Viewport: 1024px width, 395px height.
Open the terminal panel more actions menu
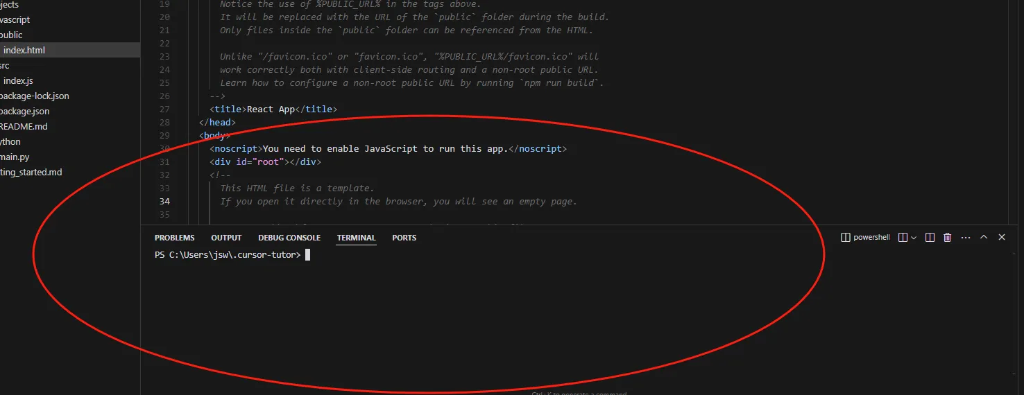(x=966, y=237)
